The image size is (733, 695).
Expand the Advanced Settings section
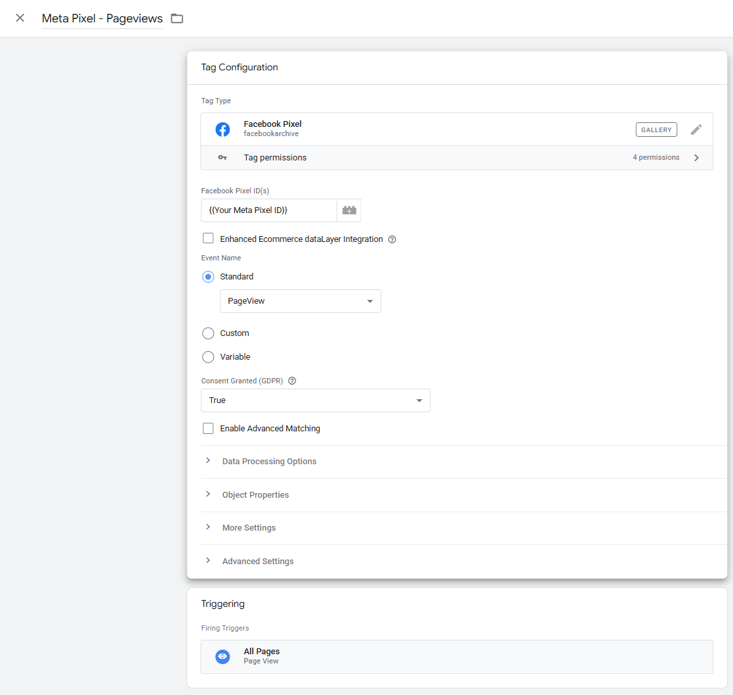pos(258,562)
